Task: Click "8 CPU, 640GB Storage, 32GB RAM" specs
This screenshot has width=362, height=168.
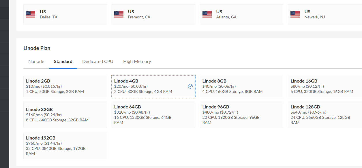Action: point(57,120)
